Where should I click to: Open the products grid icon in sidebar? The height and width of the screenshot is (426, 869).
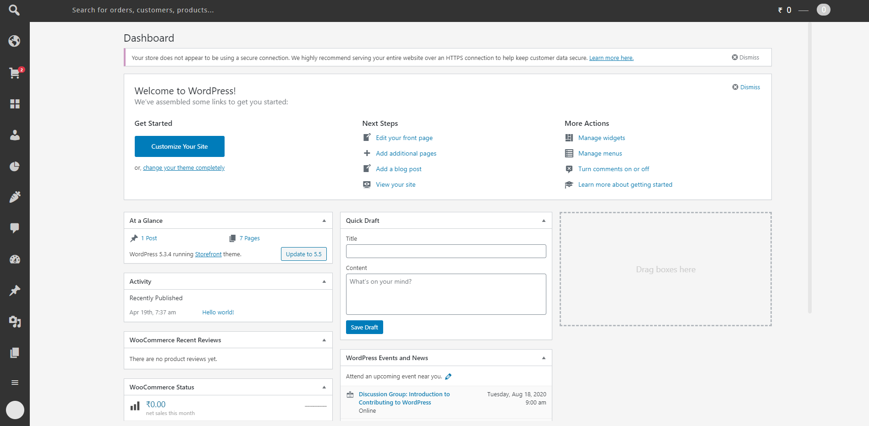15,104
